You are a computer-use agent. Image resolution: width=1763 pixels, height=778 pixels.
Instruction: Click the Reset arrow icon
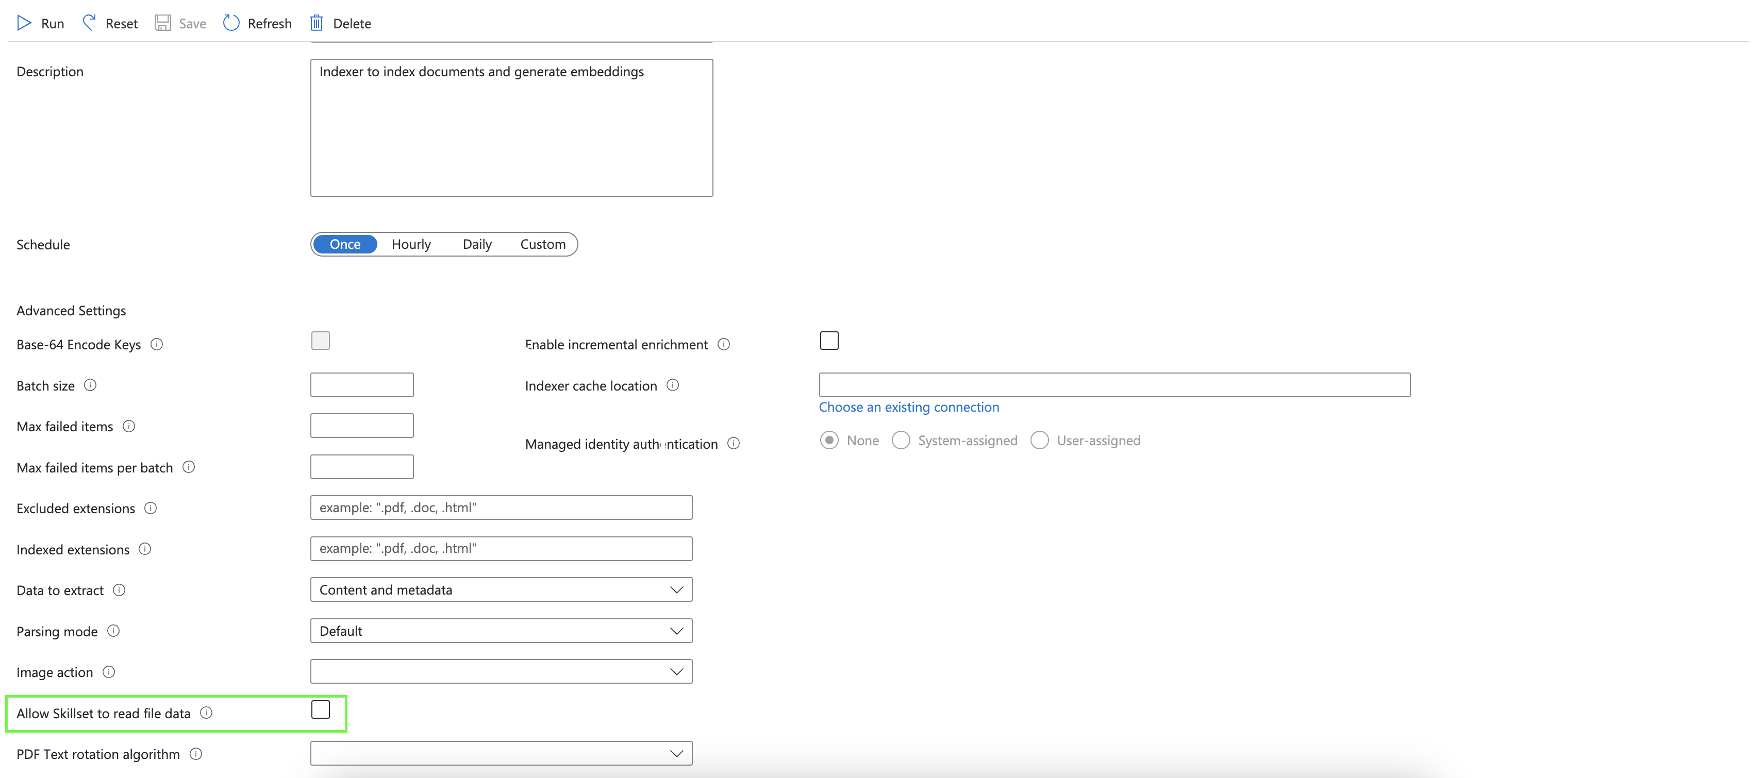click(x=89, y=23)
